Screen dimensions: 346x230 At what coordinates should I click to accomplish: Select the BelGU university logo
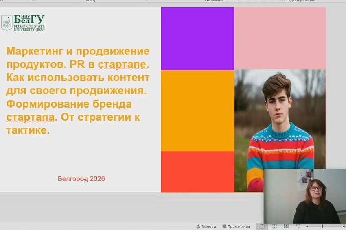pos(23,23)
